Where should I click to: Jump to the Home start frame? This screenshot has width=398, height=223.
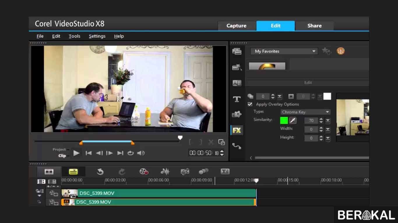89,153
